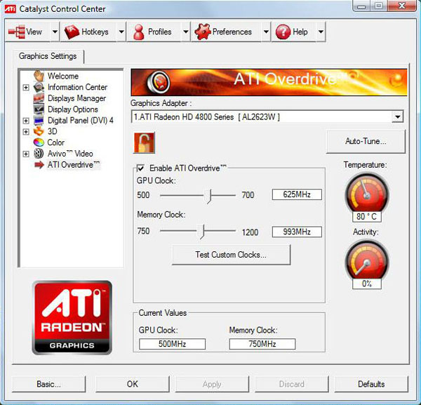Click the Profiles person icon
This screenshot has height=405, width=421.
click(x=138, y=32)
